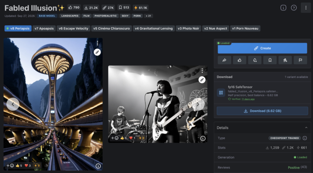
Task: Open the help question-mark icon
Action: coord(293,7)
